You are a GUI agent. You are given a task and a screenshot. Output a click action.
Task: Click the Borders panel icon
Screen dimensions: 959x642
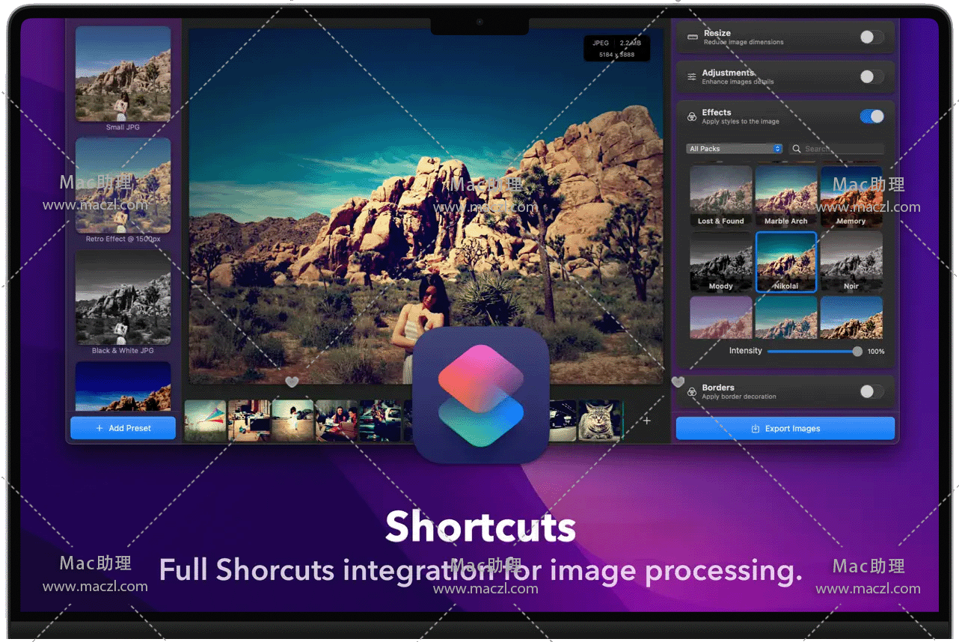[692, 391]
